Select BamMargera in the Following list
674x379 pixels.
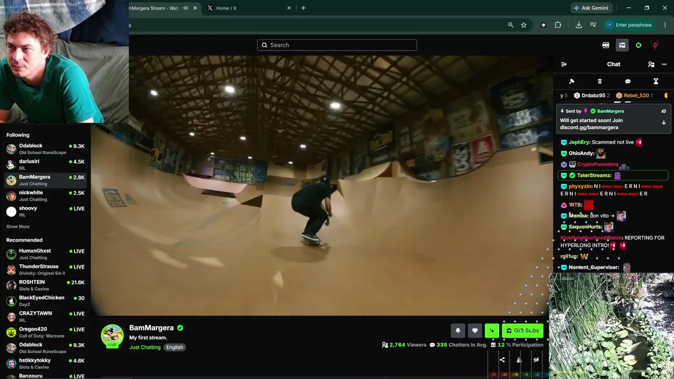(45, 180)
